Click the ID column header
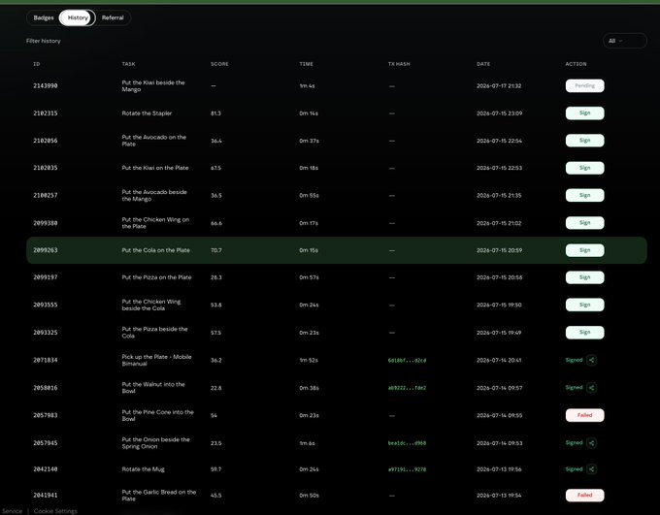 [37, 64]
